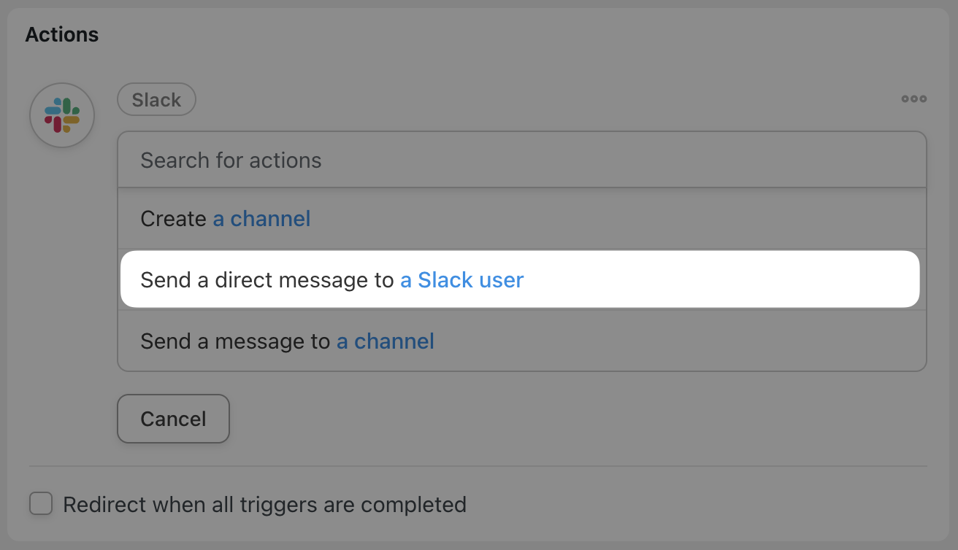Select the Create a channel action
Screen dimensions: 958x550
click(522, 219)
